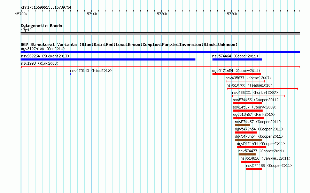Open the nsv574467 (Cooper2011) label

(258, 122)
